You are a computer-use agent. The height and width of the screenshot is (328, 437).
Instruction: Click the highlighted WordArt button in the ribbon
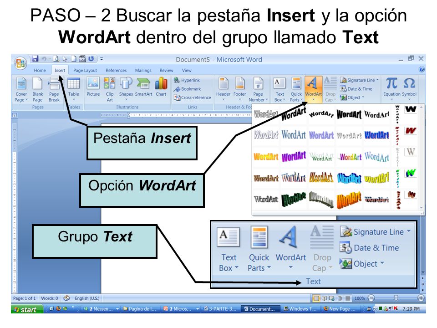(x=313, y=89)
